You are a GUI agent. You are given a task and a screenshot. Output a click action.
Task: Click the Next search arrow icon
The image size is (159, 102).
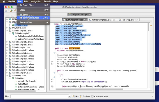73,96
